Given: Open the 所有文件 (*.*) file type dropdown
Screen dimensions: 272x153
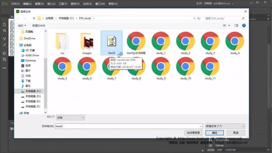Looking at the screenshot, I should coord(225,126).
